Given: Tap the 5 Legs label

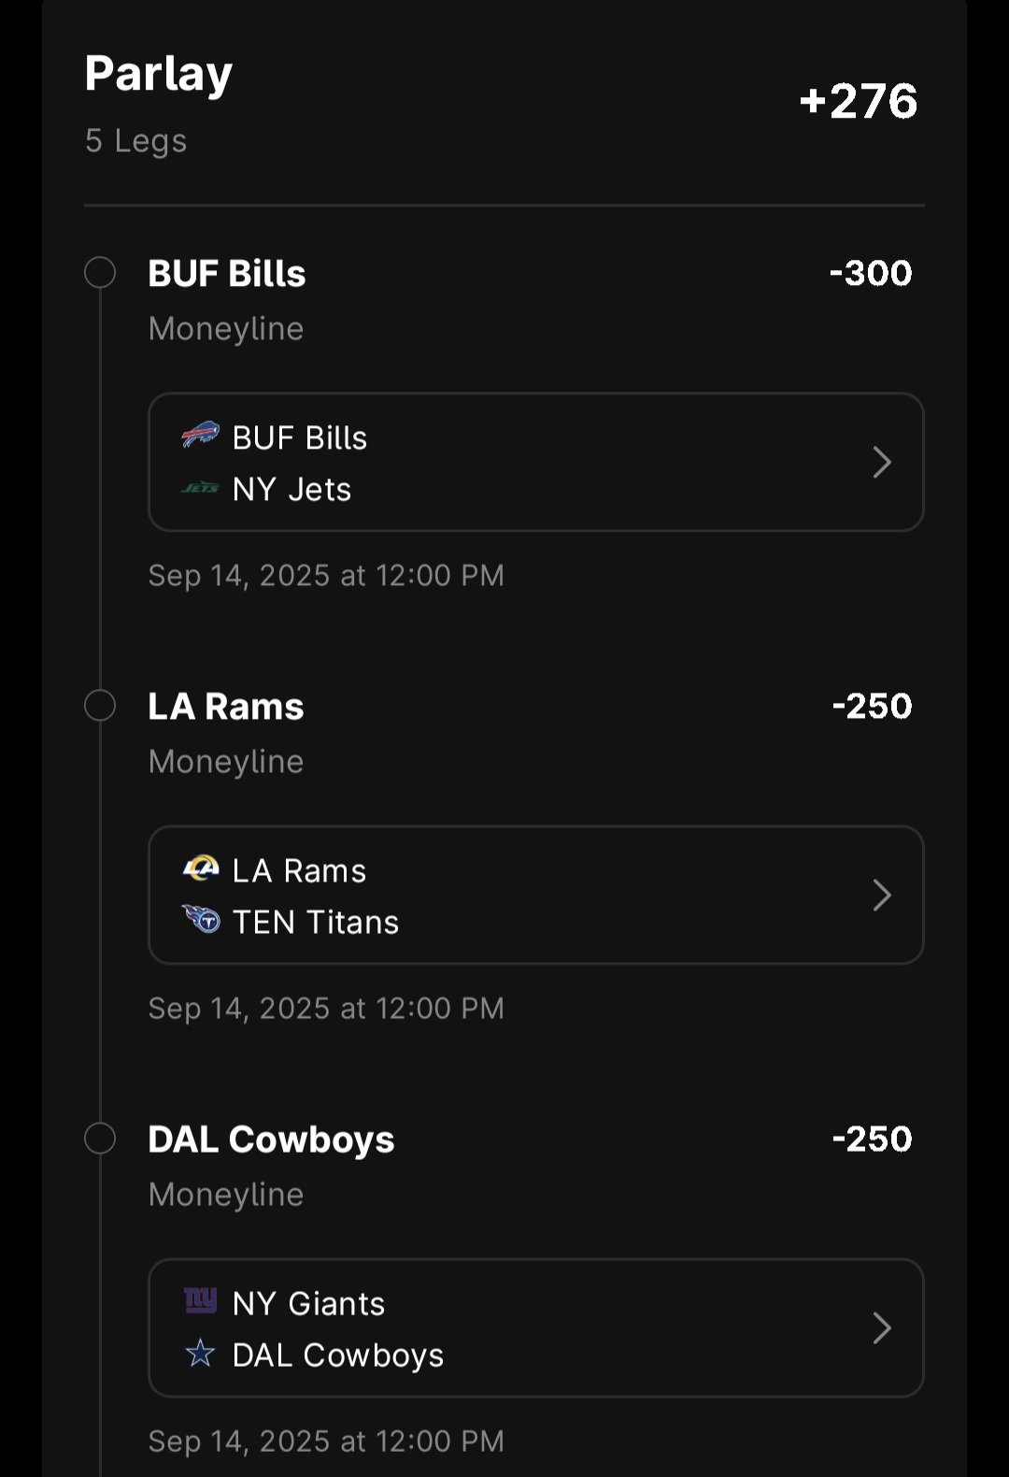Looking at the screenshot, I should [x=135, y=141].
